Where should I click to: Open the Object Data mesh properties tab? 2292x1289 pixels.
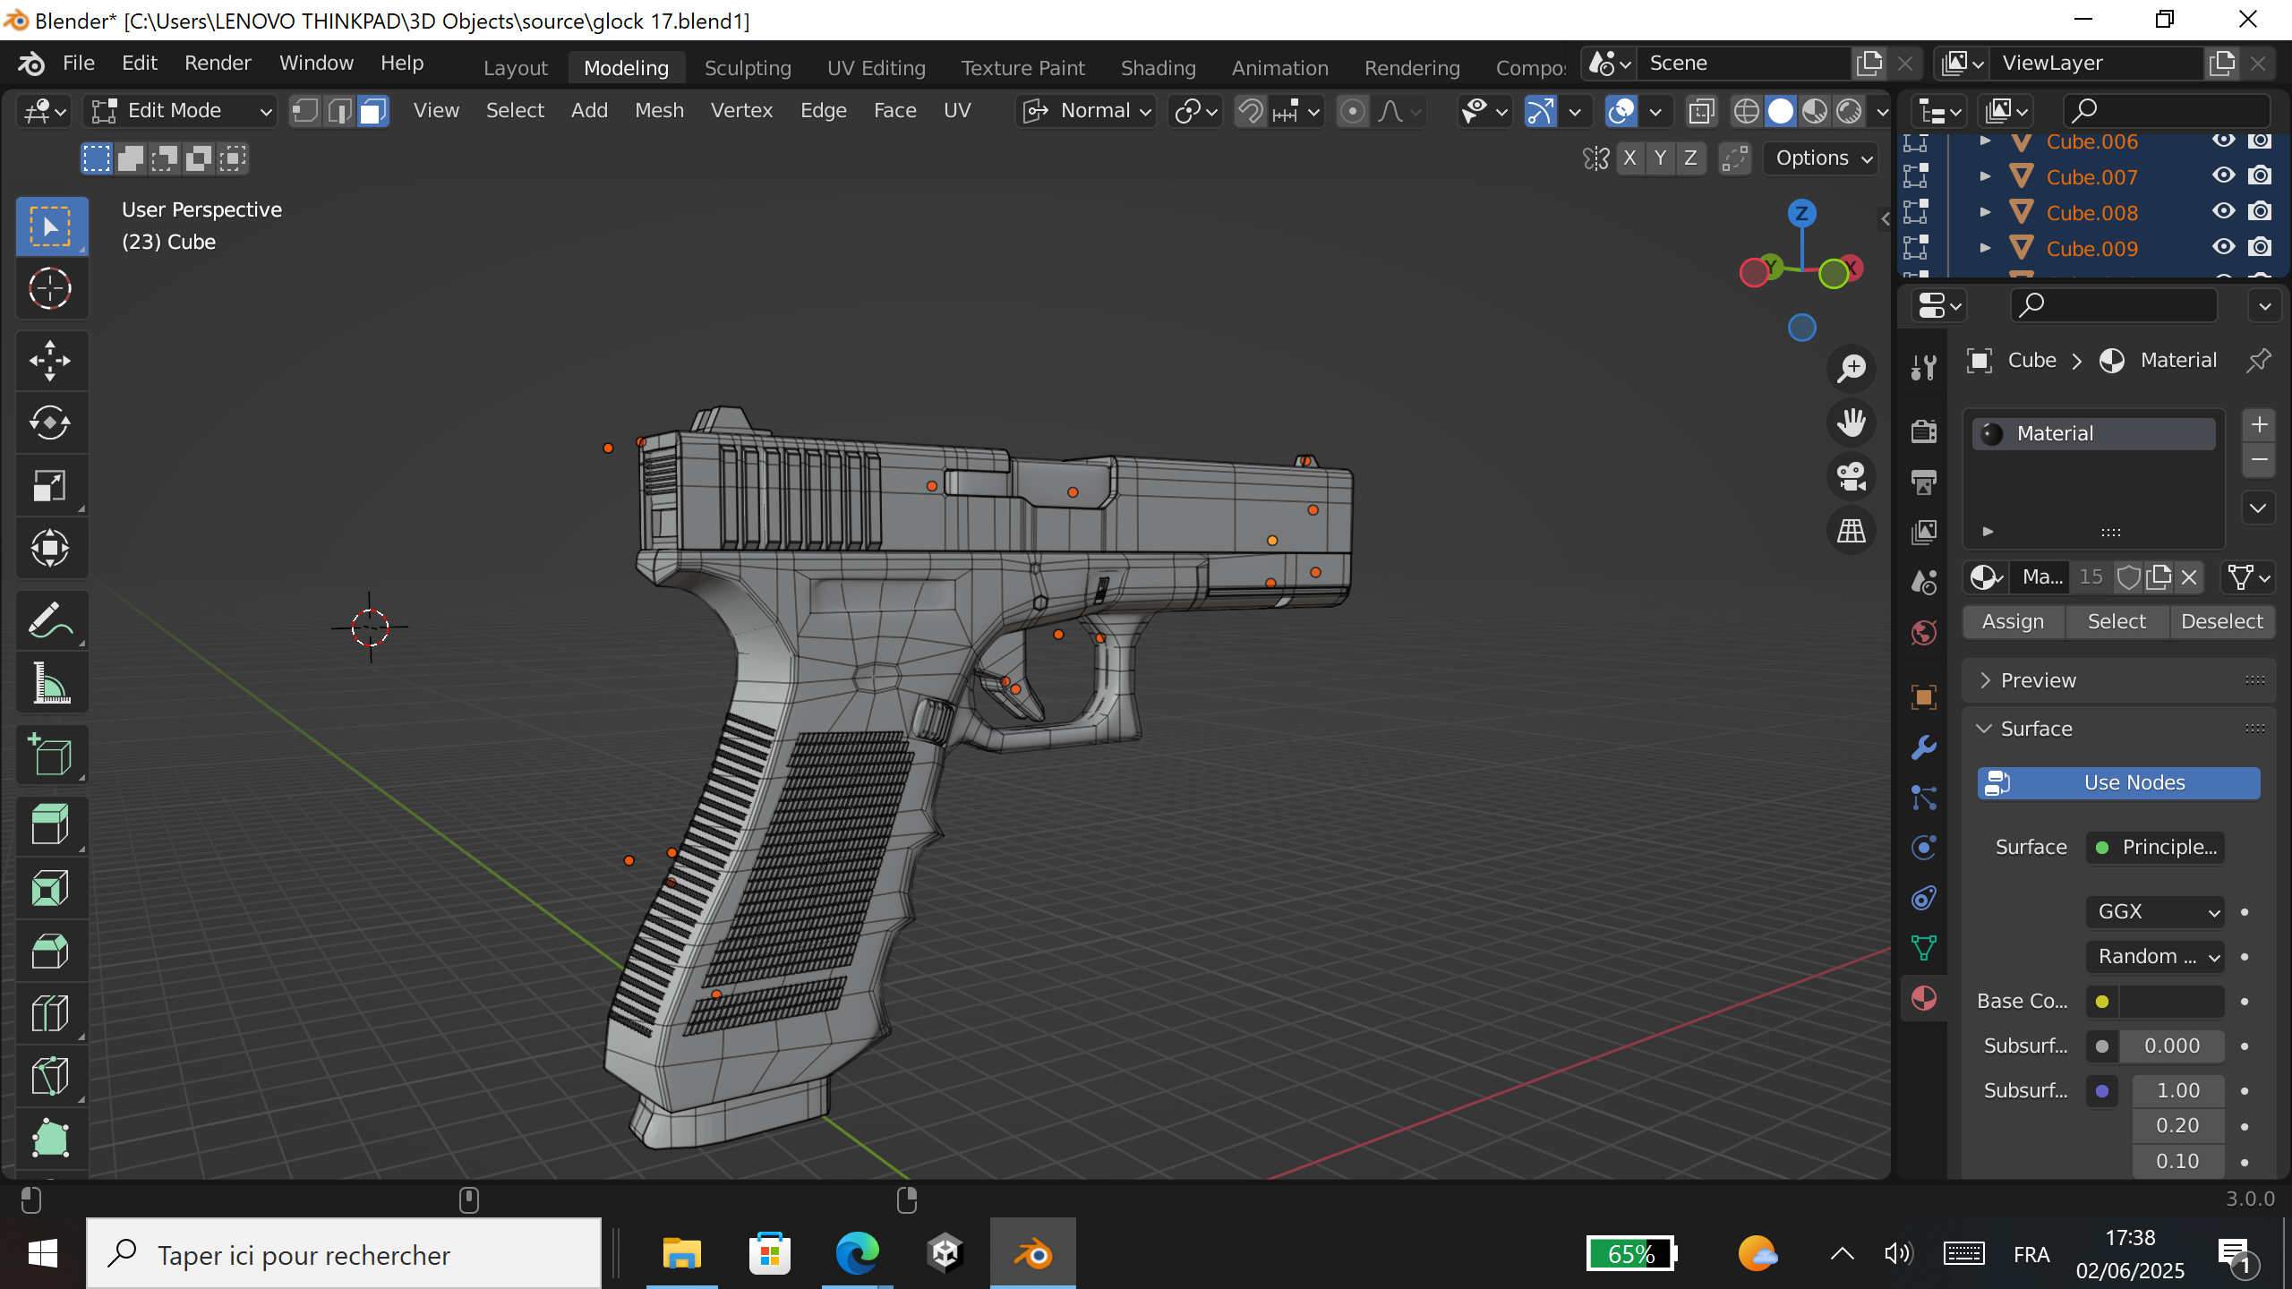coord(1923,948)
